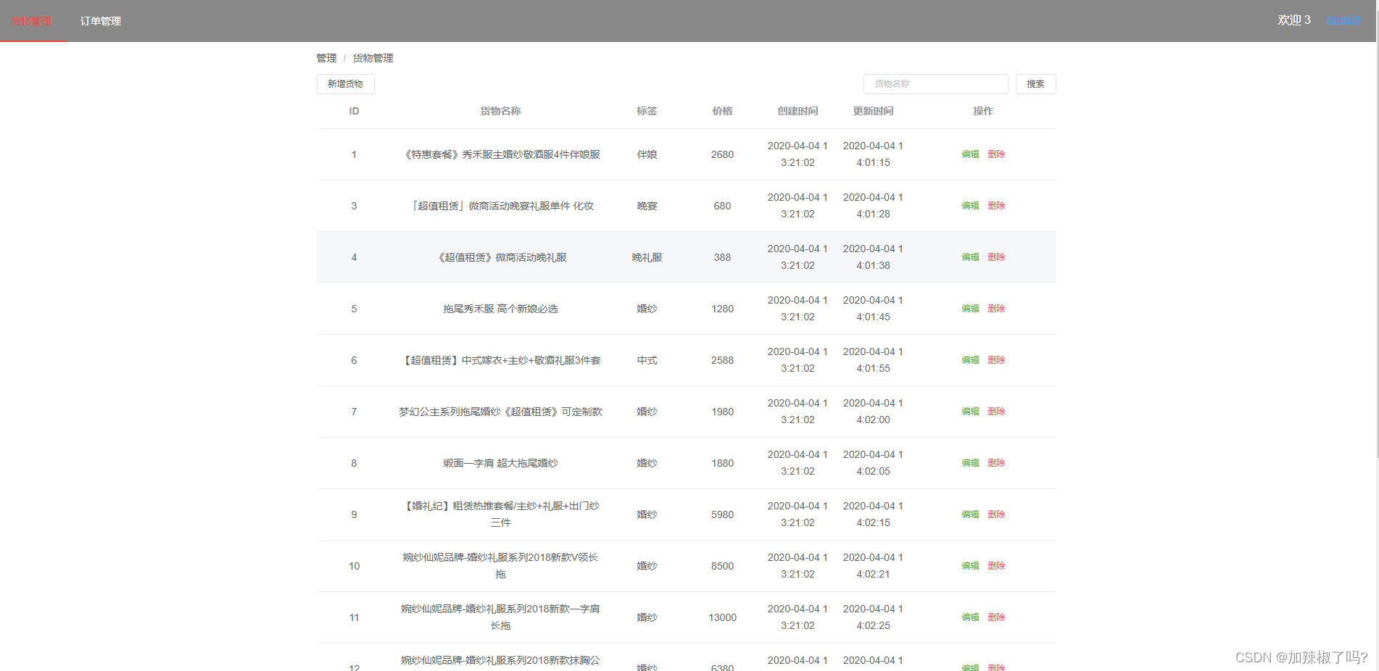Sort by the 价格 column header

point(722,111)
